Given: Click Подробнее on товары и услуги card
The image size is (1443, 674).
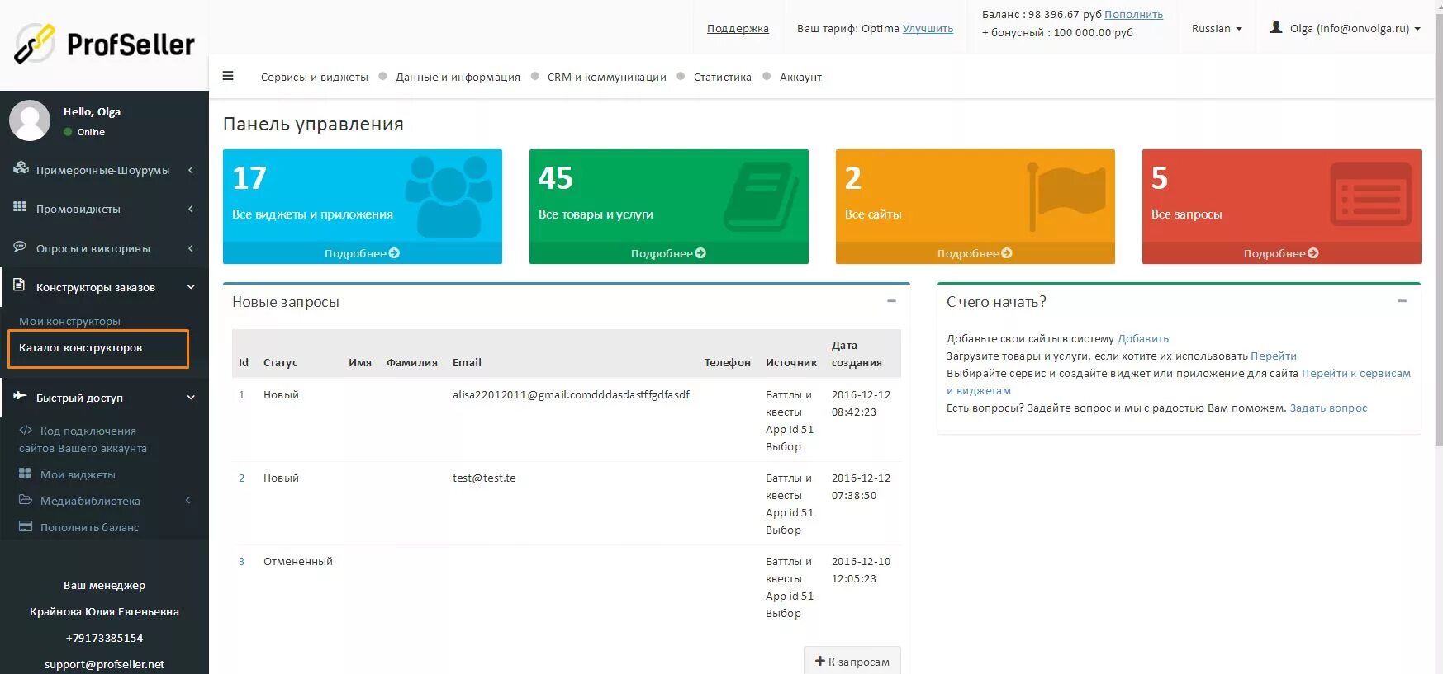Looking at the screenshot, I should (668, 253).
